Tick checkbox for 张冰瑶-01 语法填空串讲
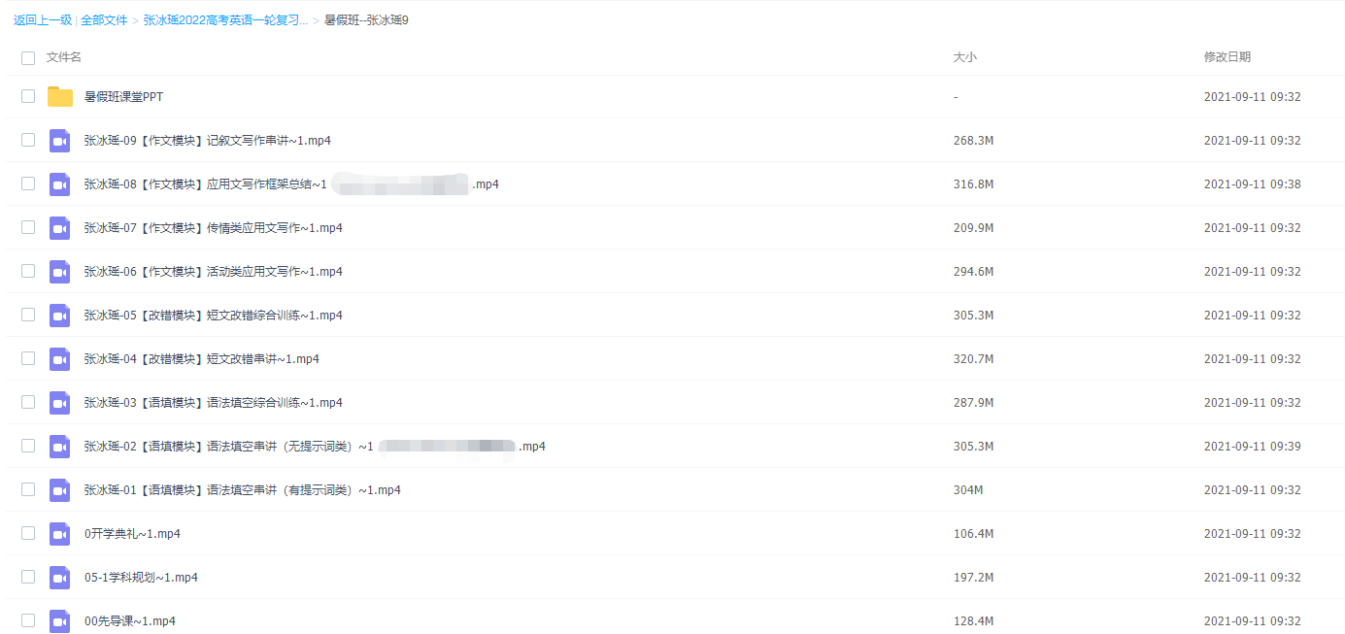The width and height of the screenshot is (1345, 634). pyautogui.click(x=28, y=489)
